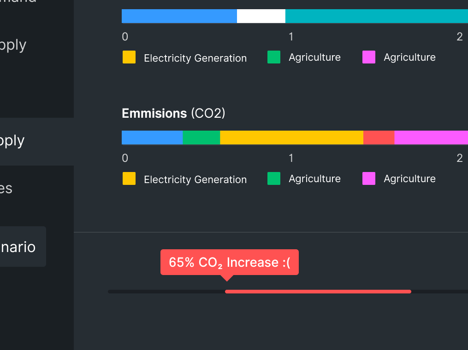Click the red filled portion of the CO2 slider
Viewport: 468px width, 350px height.
click(318, 292)
